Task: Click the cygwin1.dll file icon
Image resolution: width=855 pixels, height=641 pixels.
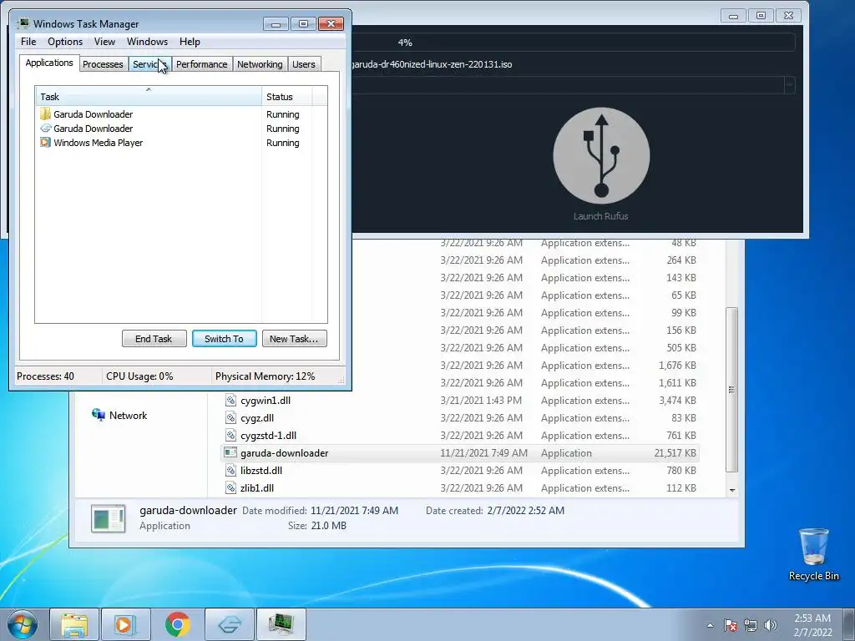Action: (x=230, y=400)
